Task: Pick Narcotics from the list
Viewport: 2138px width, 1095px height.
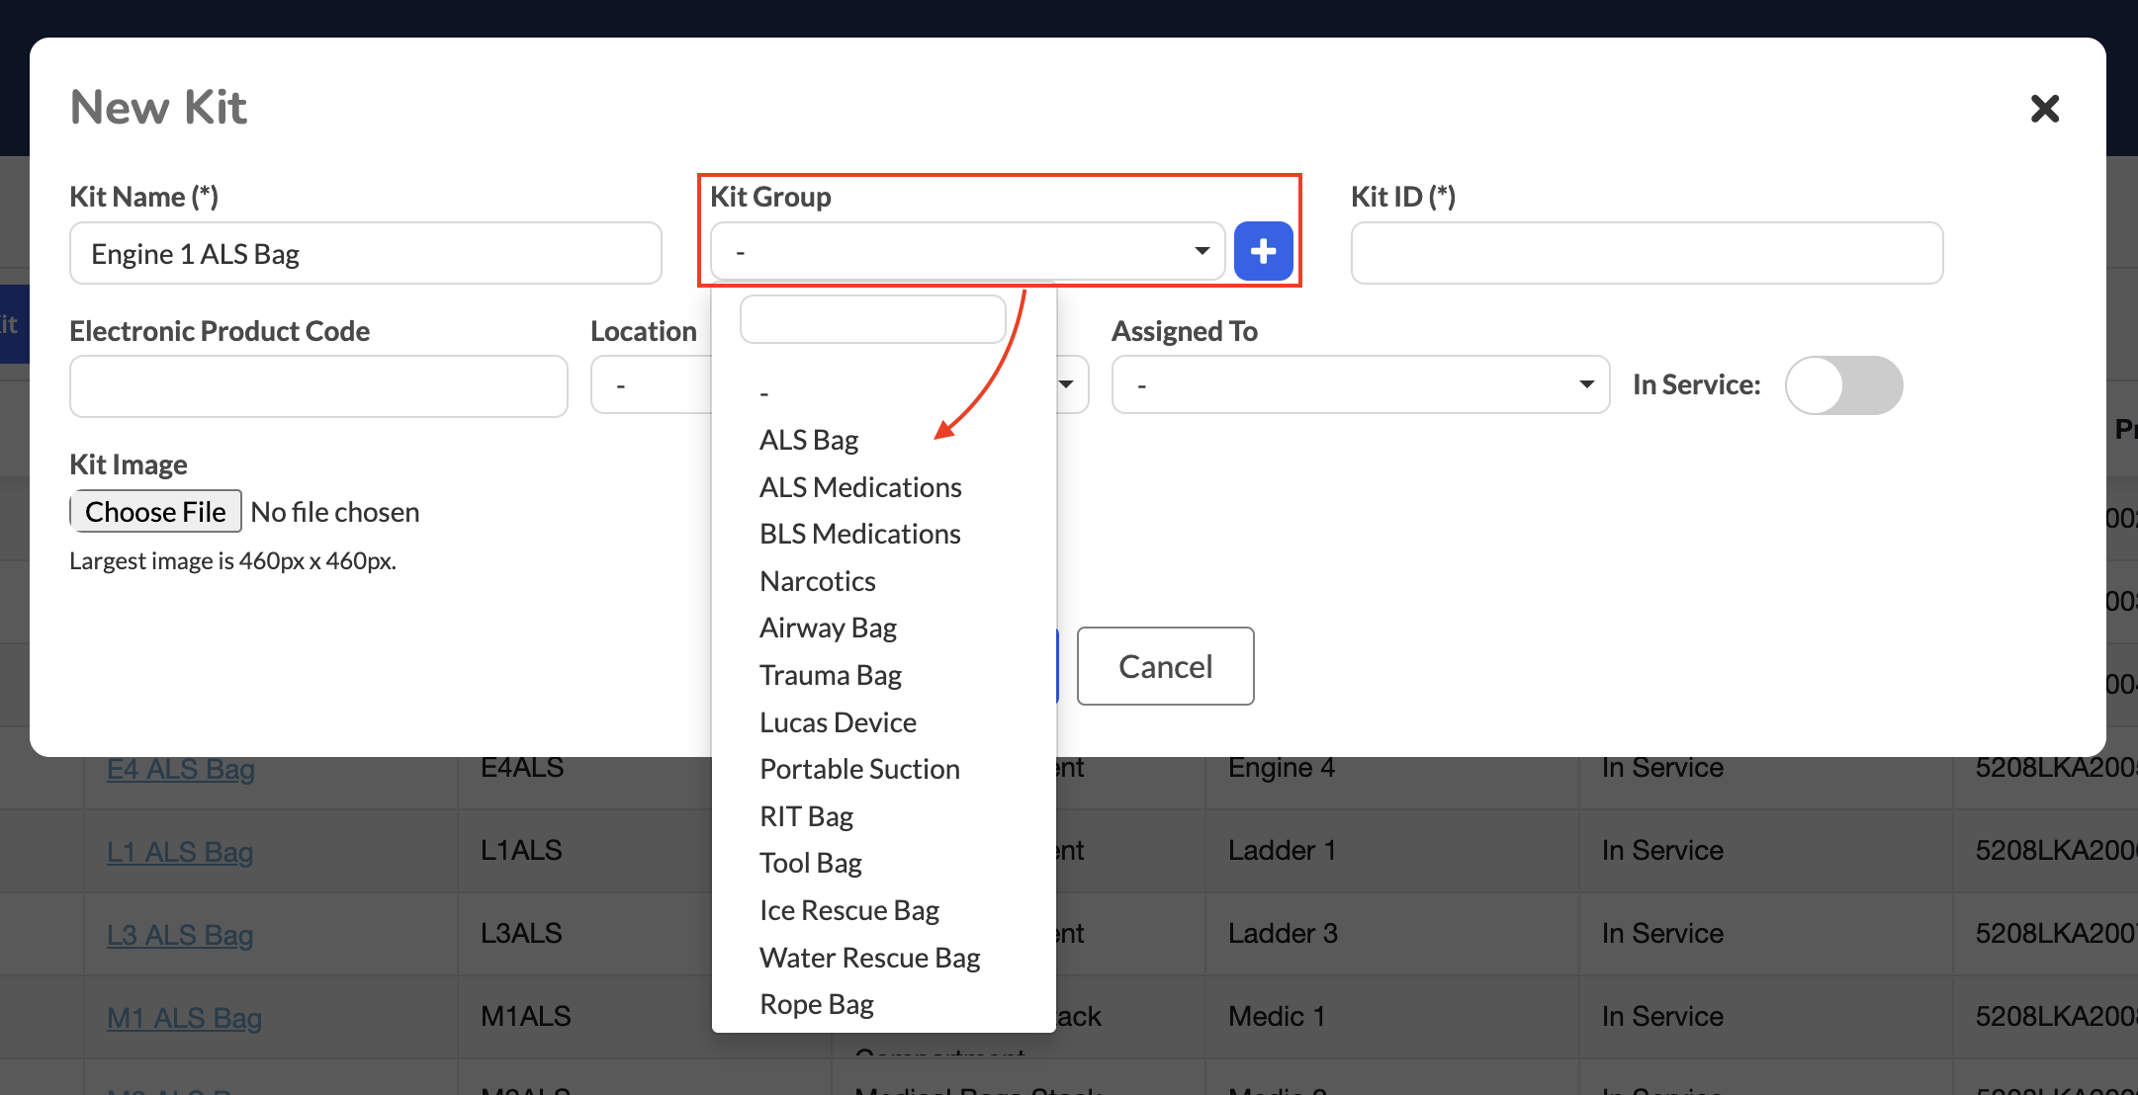Action: [818, 581]
